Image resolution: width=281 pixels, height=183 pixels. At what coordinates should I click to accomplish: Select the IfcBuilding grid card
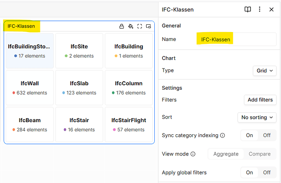(129, 51)
